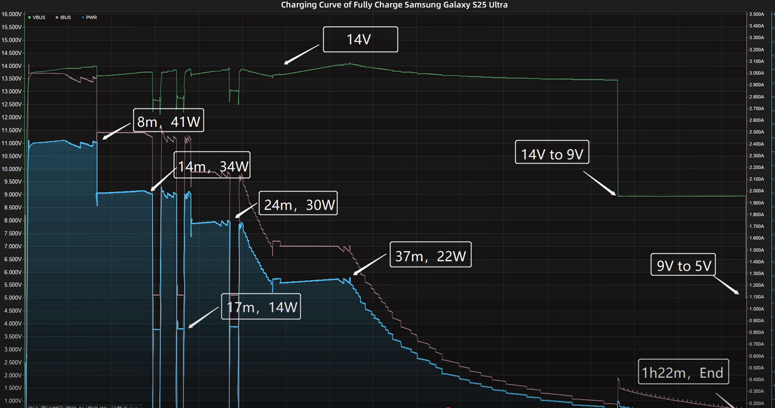Toggle the VBUS series legend label
775x408 pixels.
point(39,18)
